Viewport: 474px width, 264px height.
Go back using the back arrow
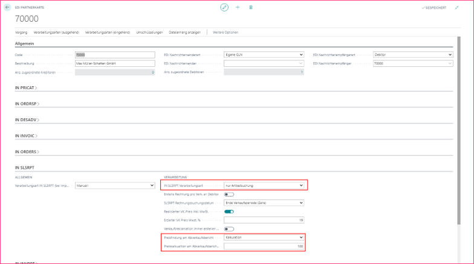click(x=7, y=7)
